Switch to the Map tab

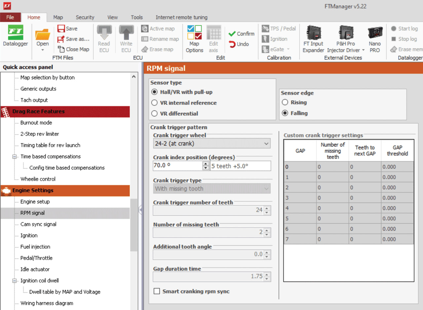click(58, 17)
